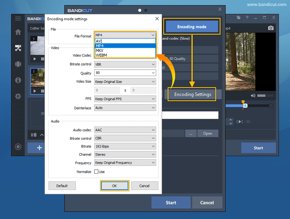Screen dimensions: 290x219
Task: Open help question mark icon
Action: [x=247, y=18]
